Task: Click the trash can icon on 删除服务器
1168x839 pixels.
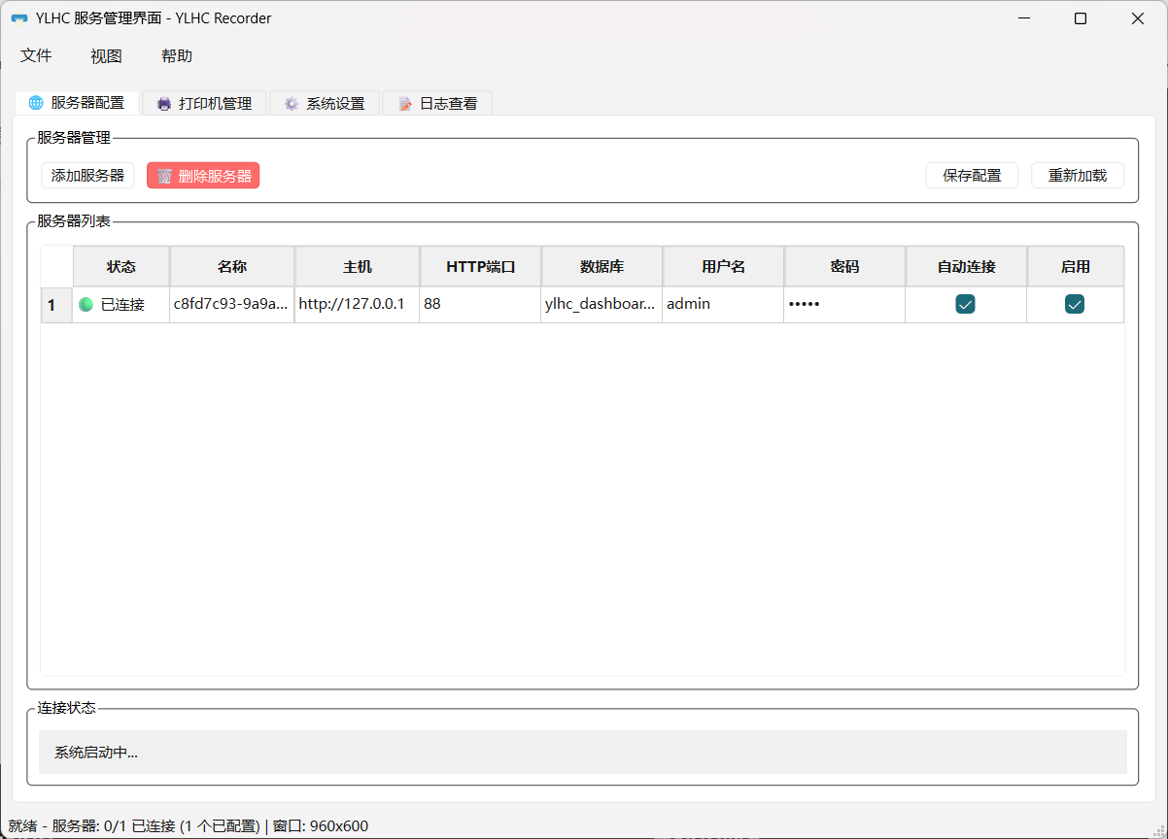Action: tap(165, 176)
